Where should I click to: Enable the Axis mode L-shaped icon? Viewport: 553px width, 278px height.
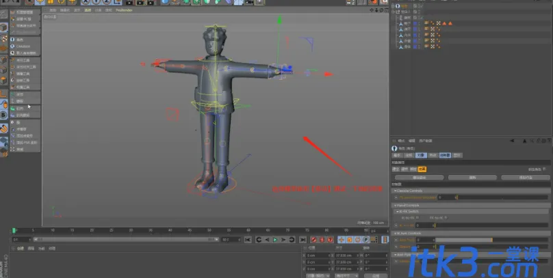point(4,94)
